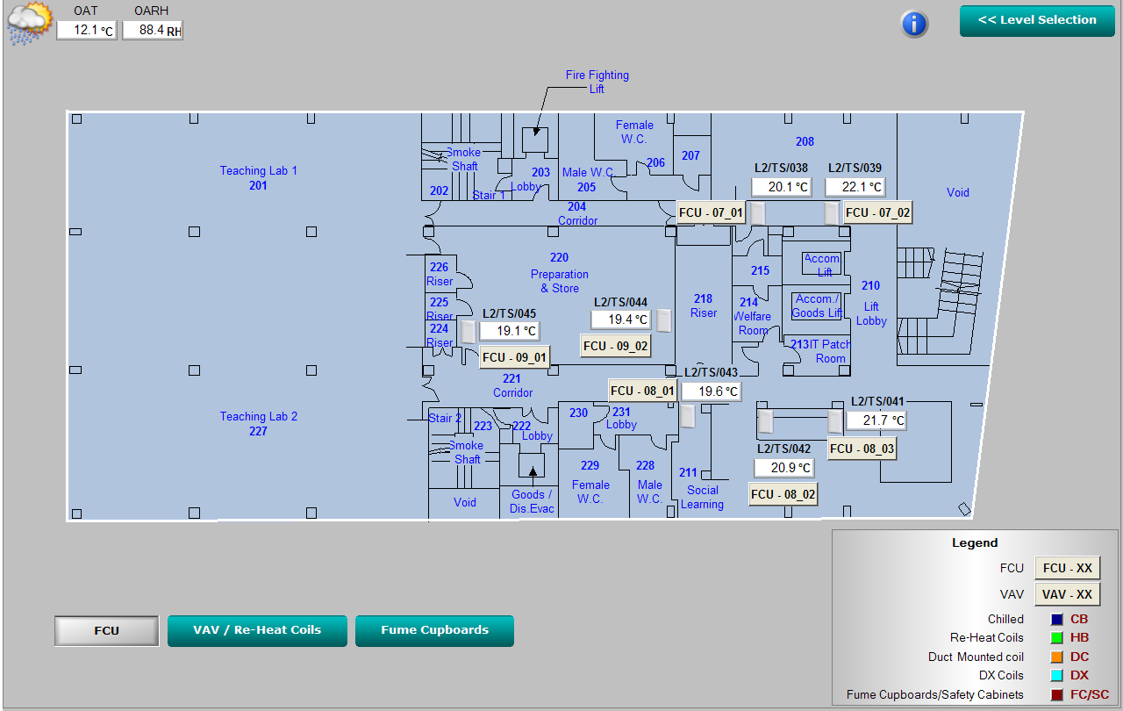Click wall sensor icon beside FCU - 07_01
The image size is (1123, 711).
[x=757, y=212]
